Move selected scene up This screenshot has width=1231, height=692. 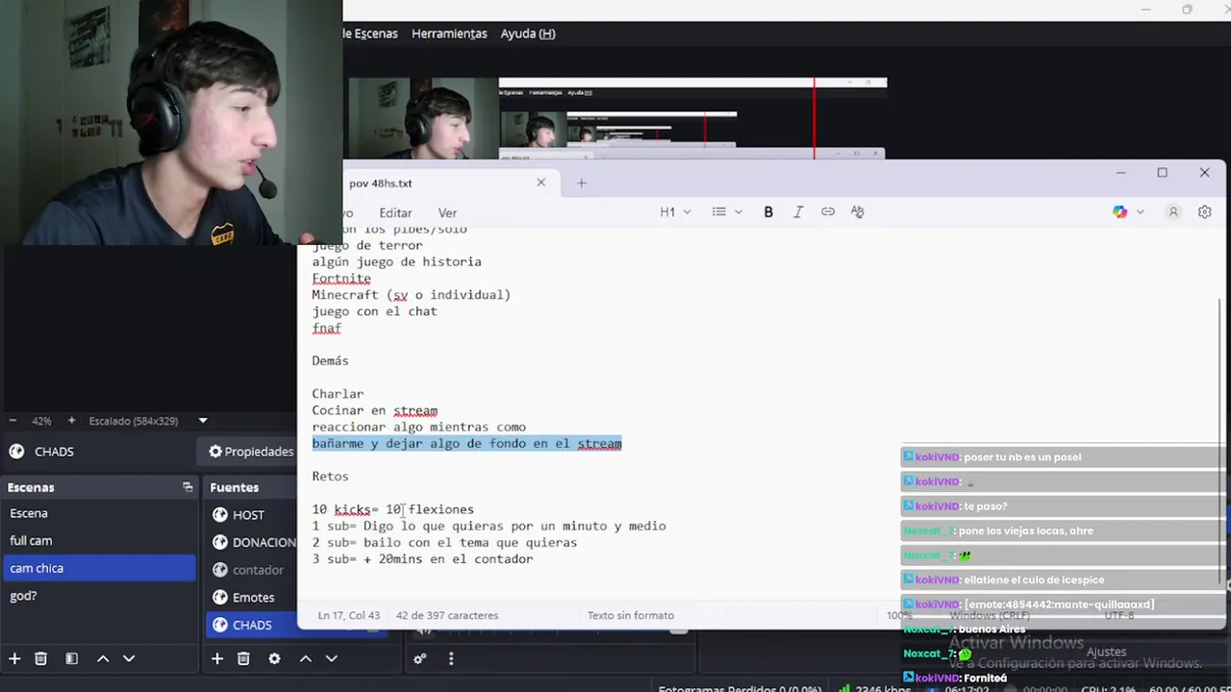coord(103,658)
